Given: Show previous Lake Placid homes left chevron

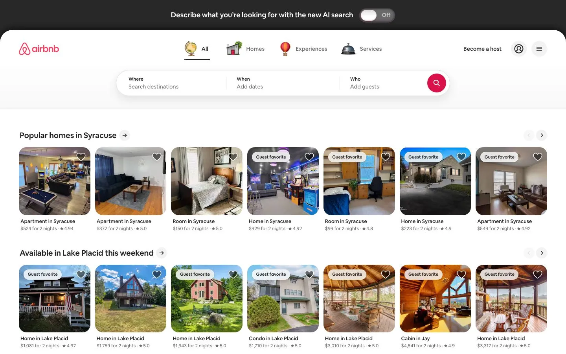Looking at the screenshot, I should [529, 253].
